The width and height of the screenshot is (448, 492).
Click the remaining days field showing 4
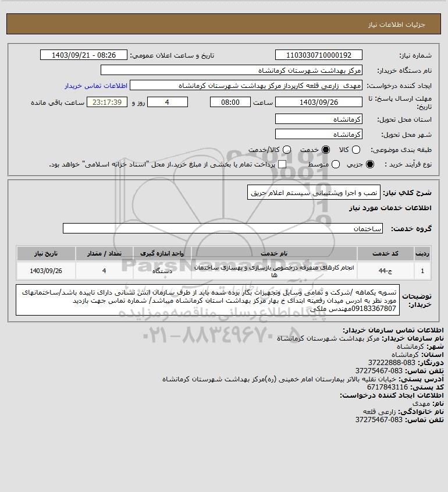168,102
